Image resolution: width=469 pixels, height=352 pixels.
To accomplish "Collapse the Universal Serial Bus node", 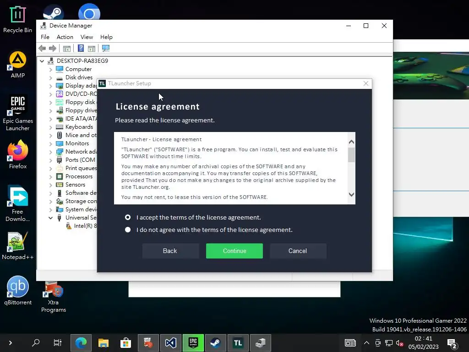I will (50, 218).
